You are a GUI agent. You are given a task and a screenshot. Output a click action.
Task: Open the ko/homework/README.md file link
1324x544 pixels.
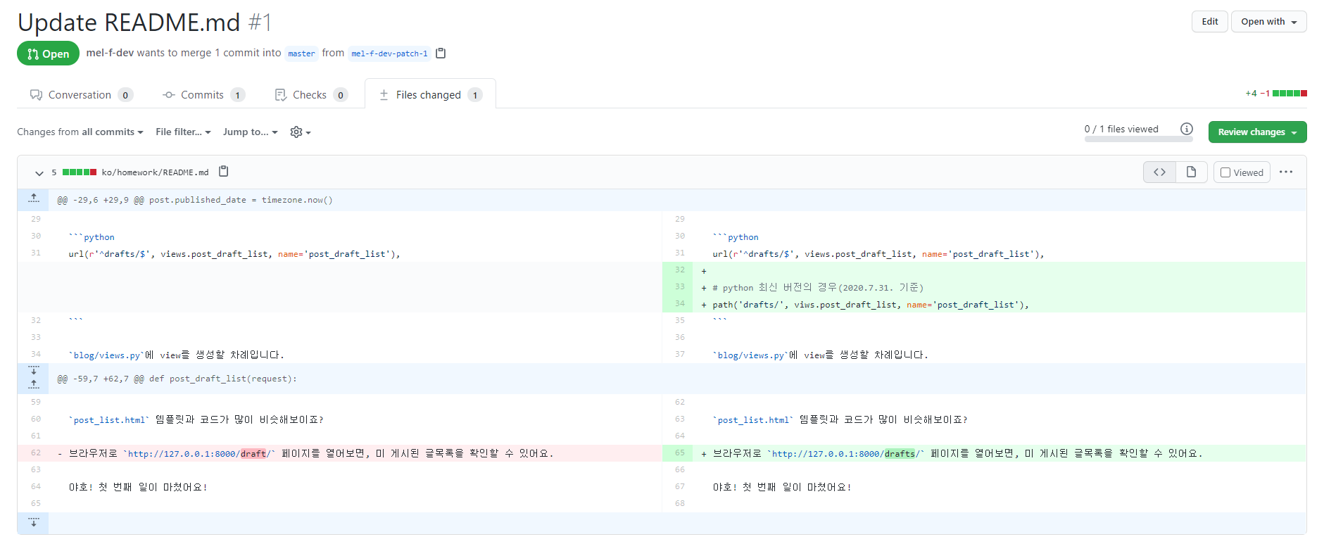tap(155, 172)
